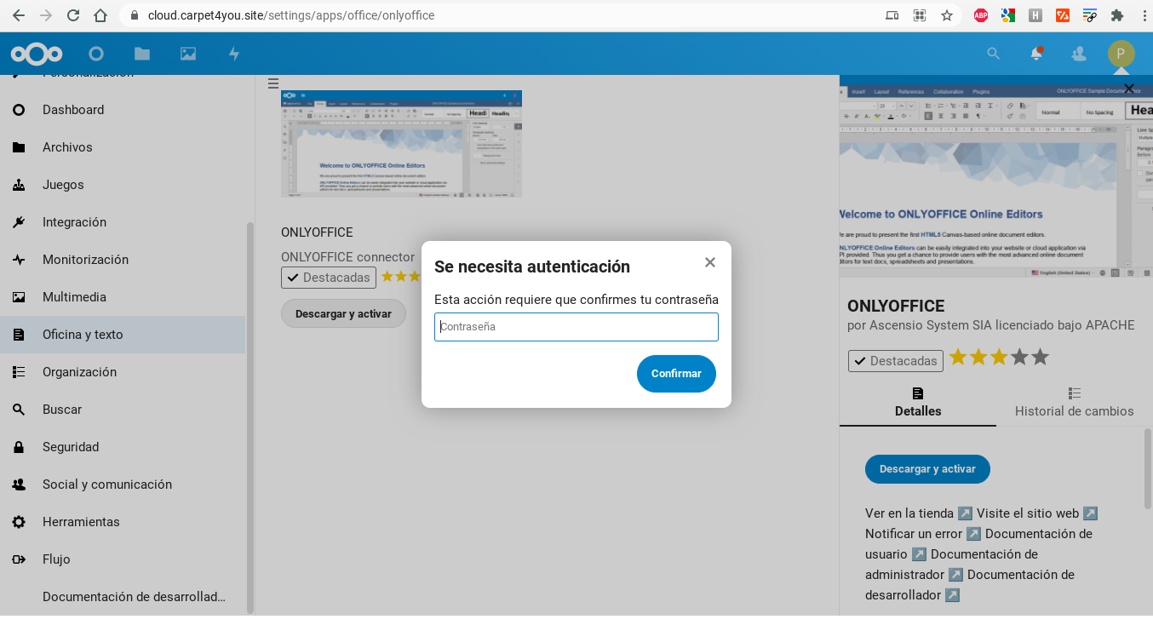Select Social y comunicación category
Image resolution: width=1153 pixels, height=625 pixels.
pyautogui.click(x=123, y=485)
